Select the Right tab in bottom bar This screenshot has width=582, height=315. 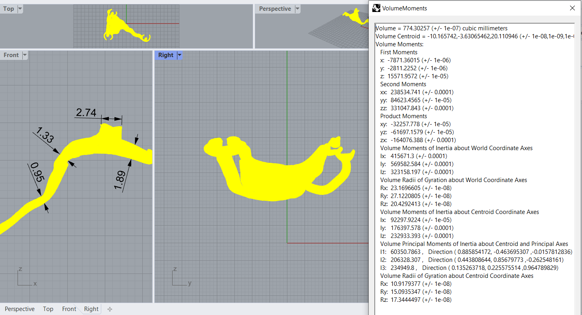[x=91, y=309]
